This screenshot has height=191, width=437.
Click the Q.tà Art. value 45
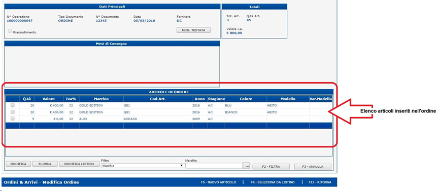click(x=249, y=20)
